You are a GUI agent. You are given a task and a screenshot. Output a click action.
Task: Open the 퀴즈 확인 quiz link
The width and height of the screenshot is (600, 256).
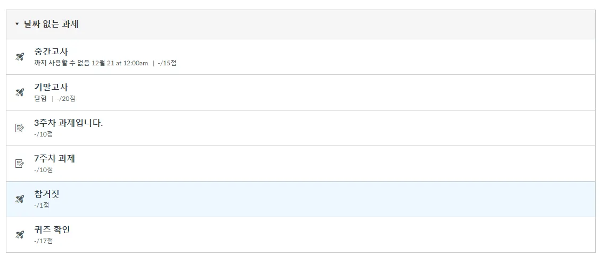point(52,229)
